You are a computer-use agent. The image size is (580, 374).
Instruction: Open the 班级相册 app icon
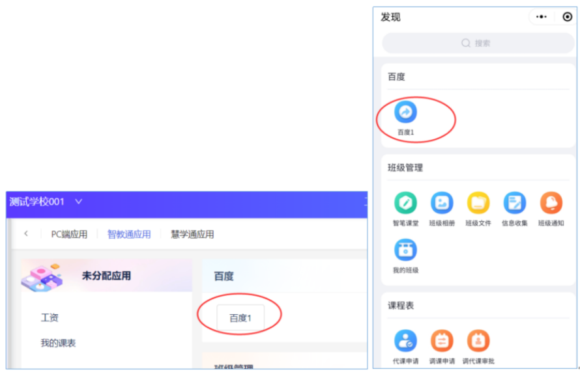click(x=442, y=203)
